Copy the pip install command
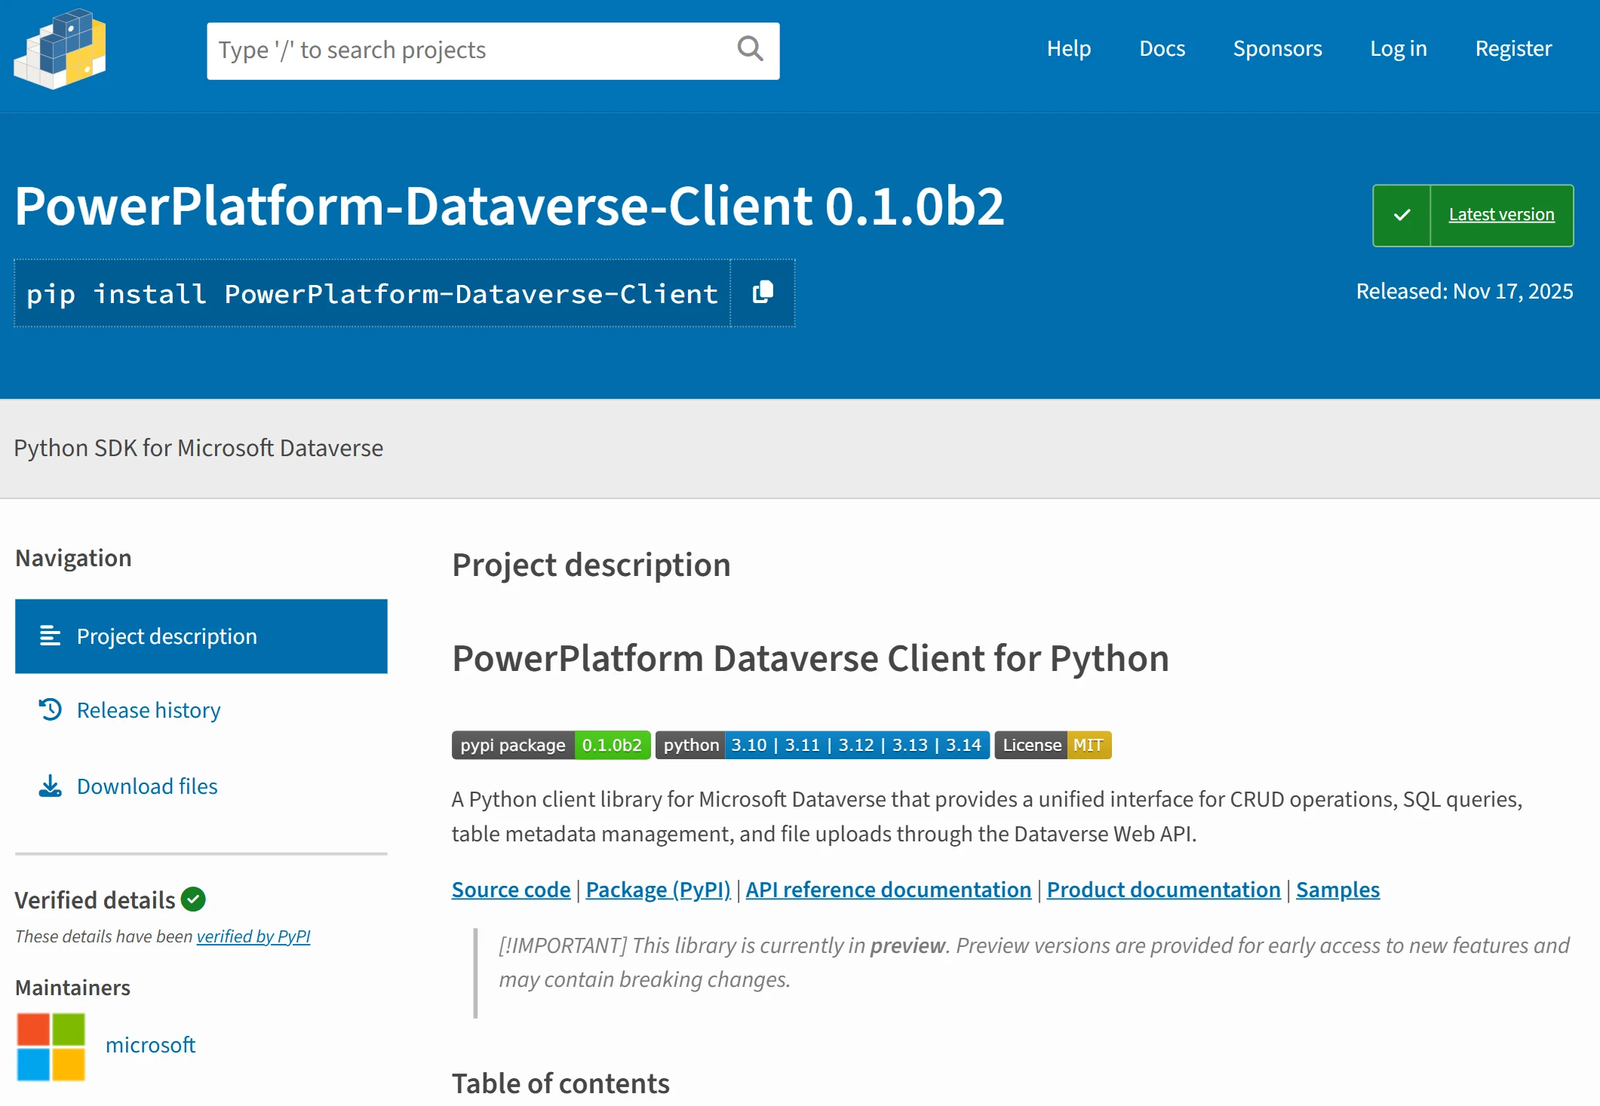This screenshot has height=1106, width=1600. pyautogui.click(x=762, y=293)
